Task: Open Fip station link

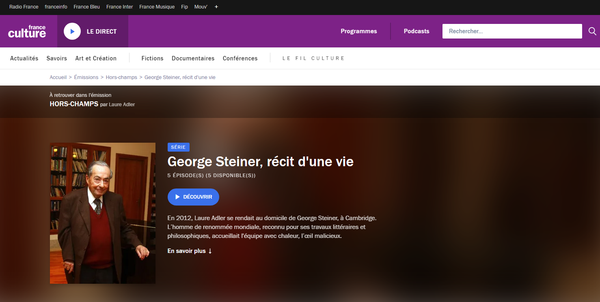Action: tap(184, 7)
